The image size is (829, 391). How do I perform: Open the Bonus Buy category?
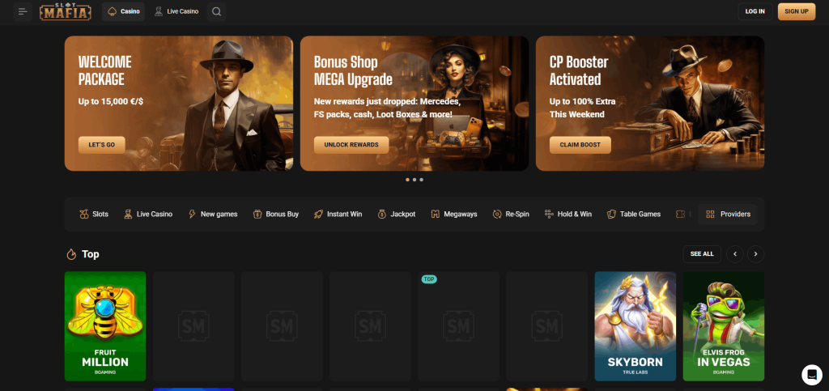tap(275, 215)
